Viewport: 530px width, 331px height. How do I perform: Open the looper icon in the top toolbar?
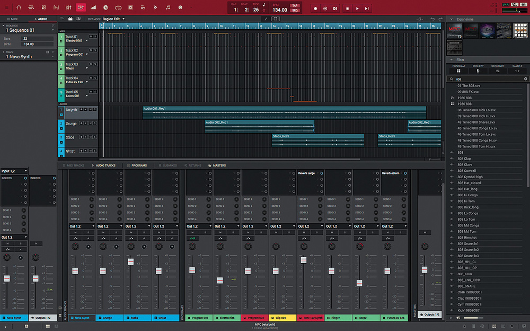(118, 7)
